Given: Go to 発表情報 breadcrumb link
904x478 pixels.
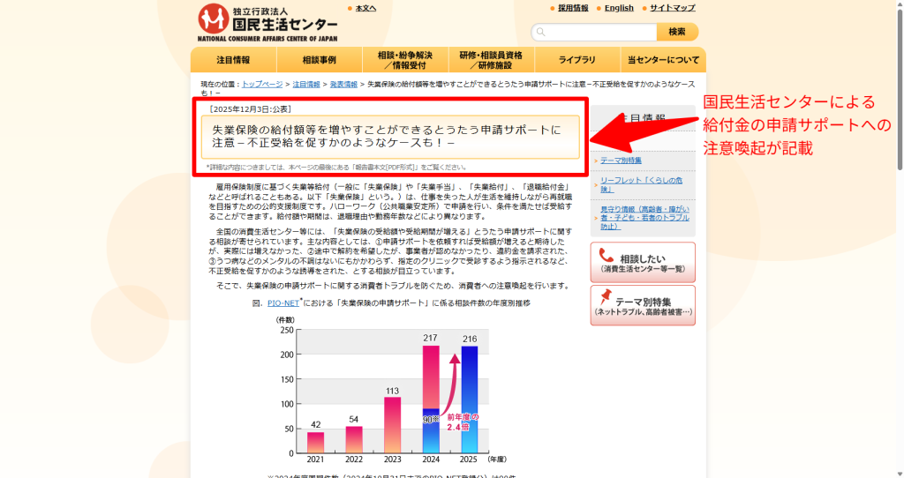Looking at the screenshot, I should (343, 84).
